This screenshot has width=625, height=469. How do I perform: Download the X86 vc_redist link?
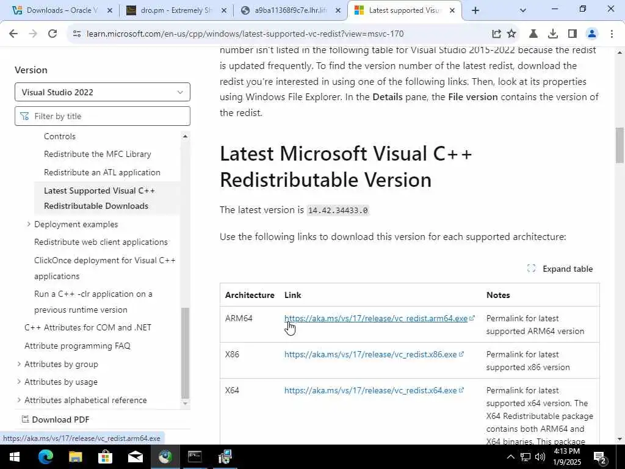(x=370, y=354)
